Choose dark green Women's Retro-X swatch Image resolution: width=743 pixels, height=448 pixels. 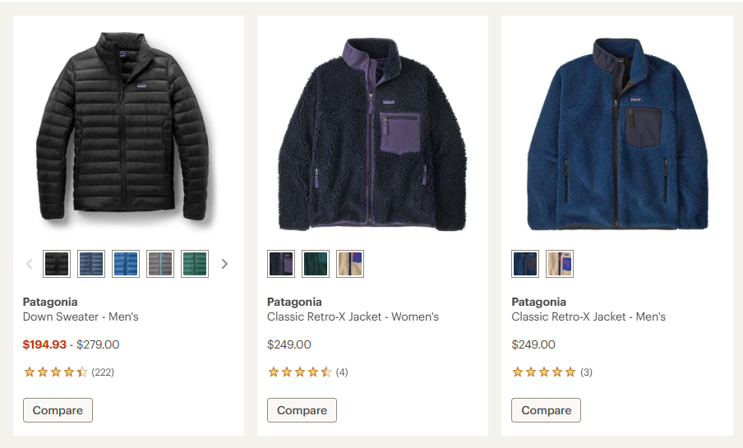[316, 264]
